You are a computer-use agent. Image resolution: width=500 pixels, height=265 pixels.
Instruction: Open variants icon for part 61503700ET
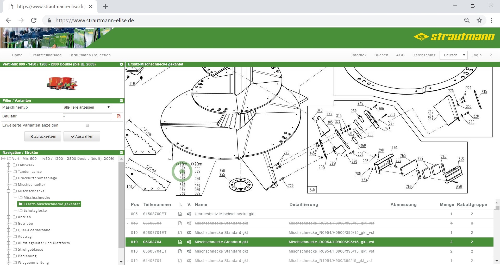(x=189, y=214)
